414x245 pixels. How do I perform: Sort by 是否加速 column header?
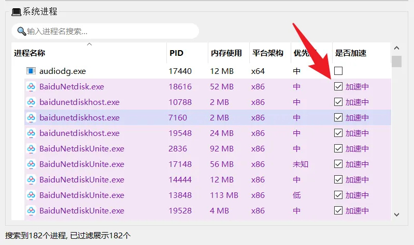pyautogui.click(x=362, y=53)
